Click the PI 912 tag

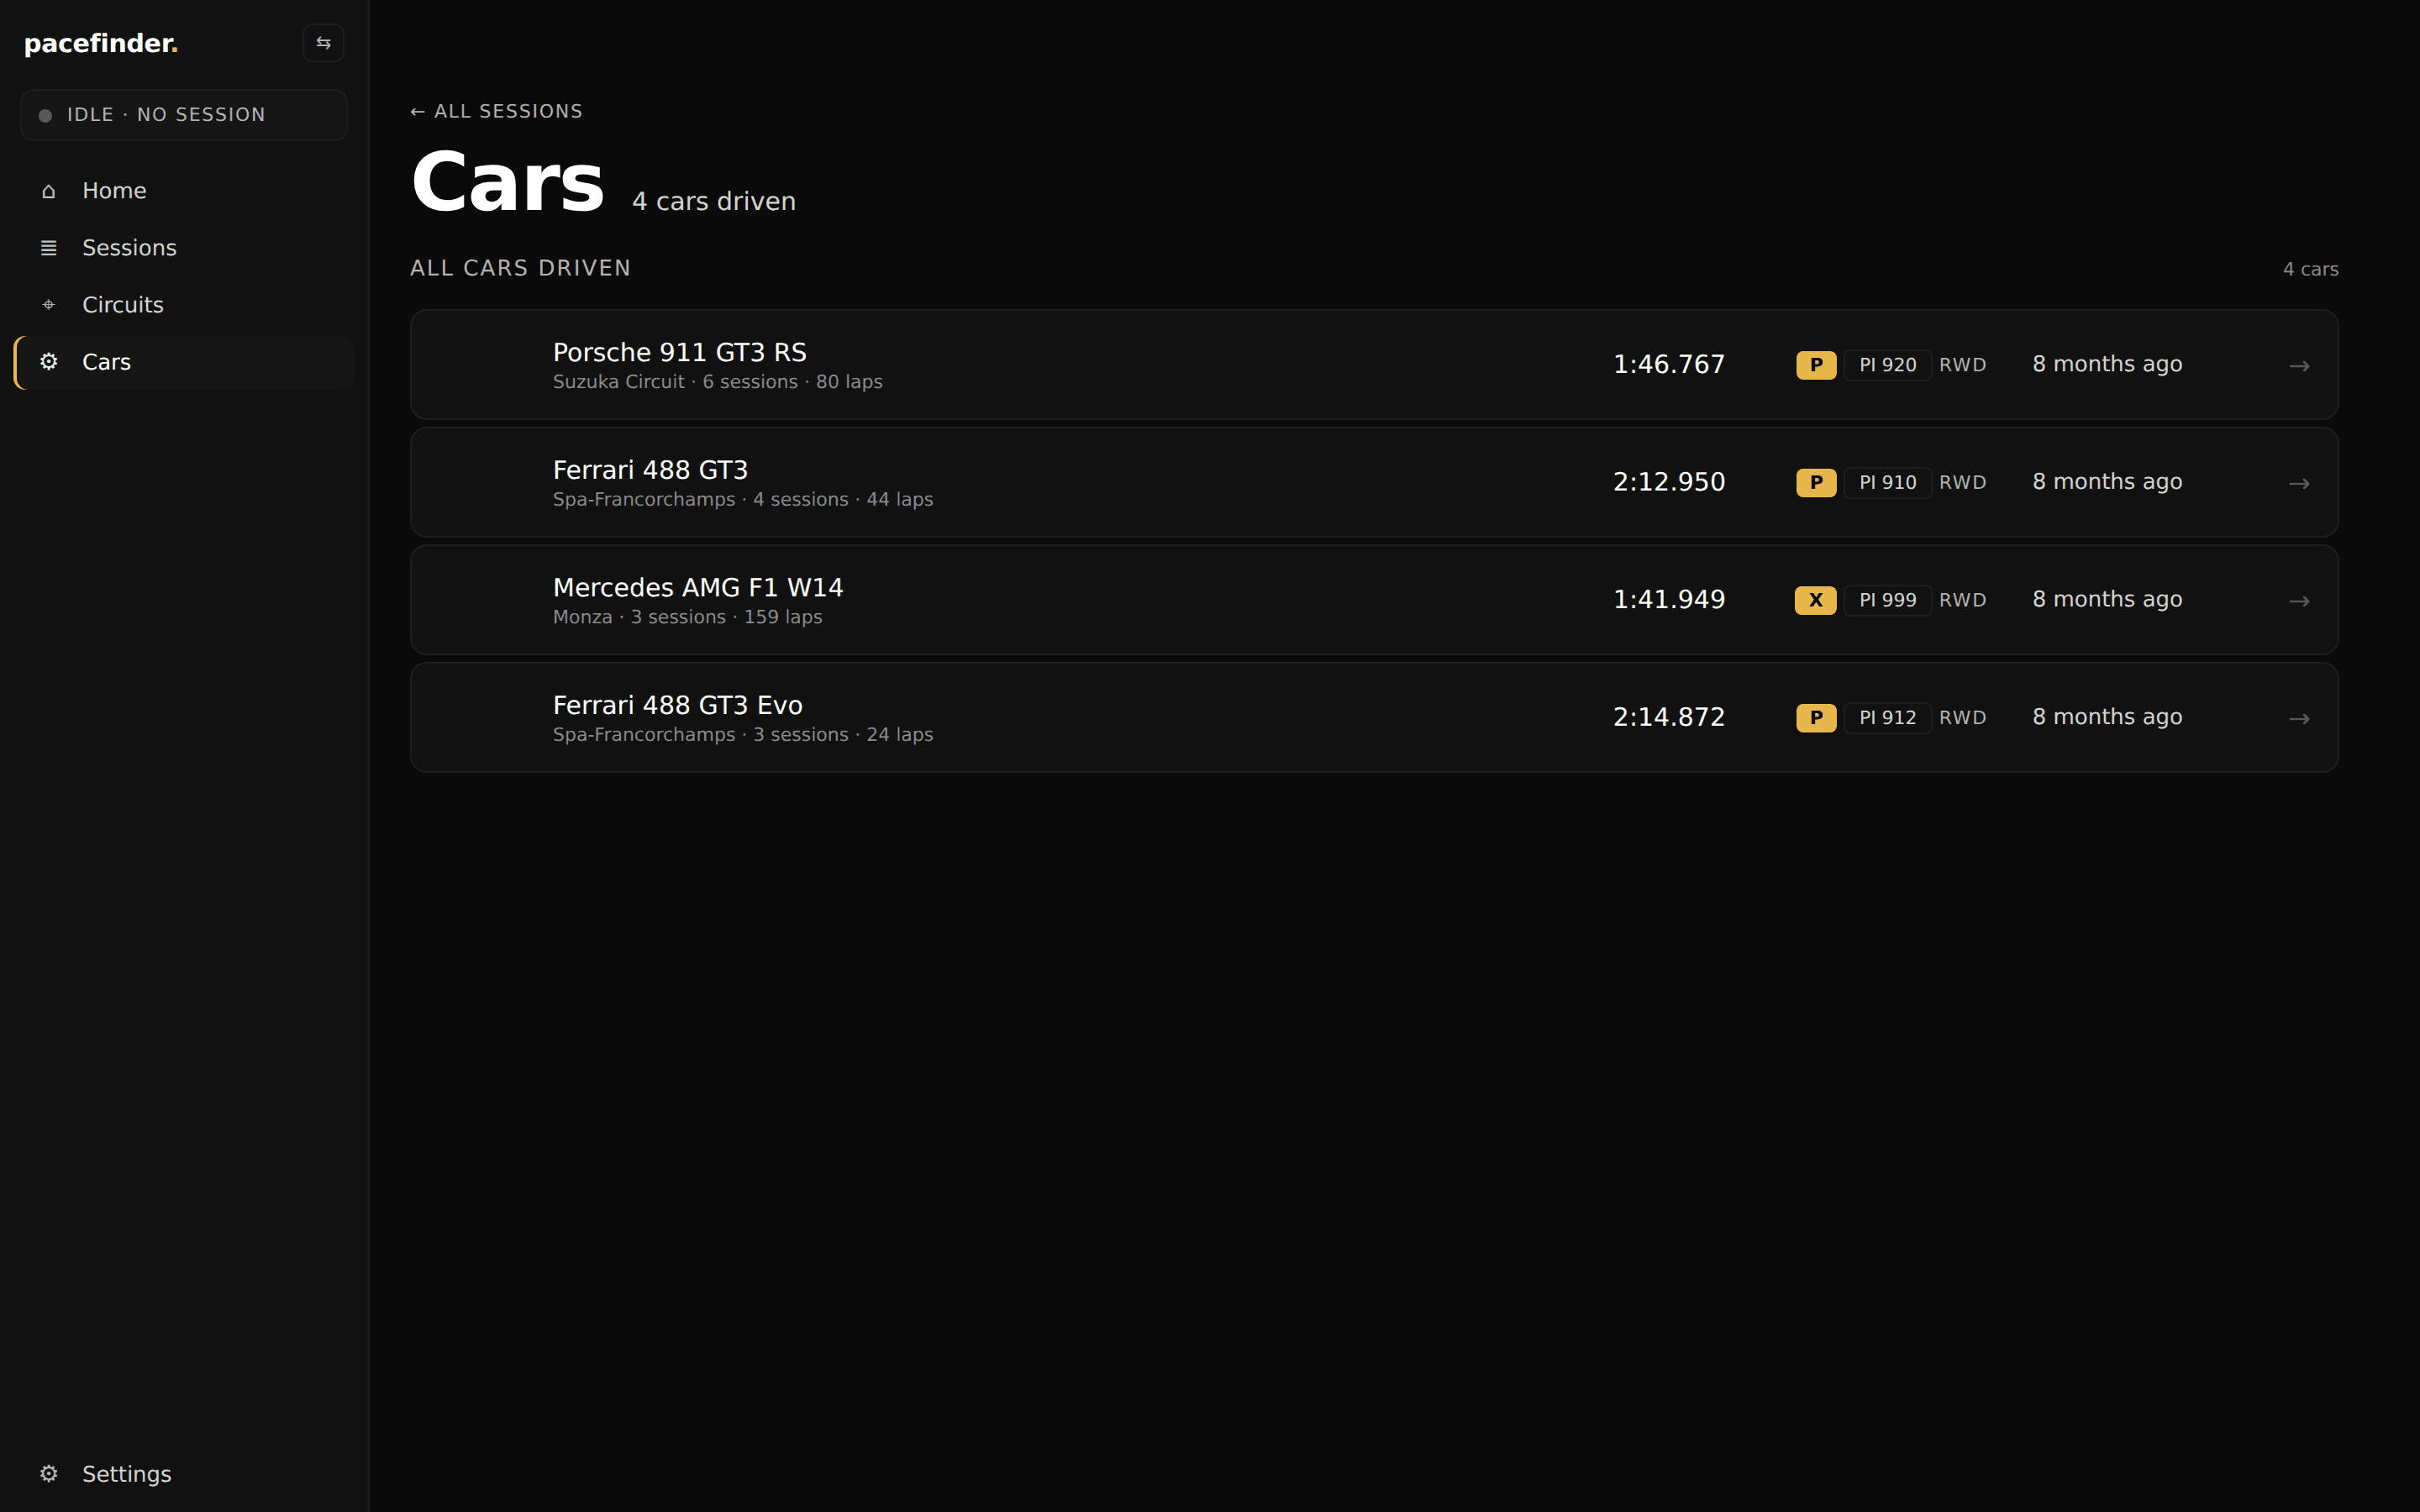click(x=1888, y=718)
